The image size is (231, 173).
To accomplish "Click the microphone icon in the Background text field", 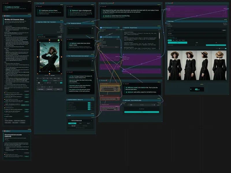I will click(92, 28).
